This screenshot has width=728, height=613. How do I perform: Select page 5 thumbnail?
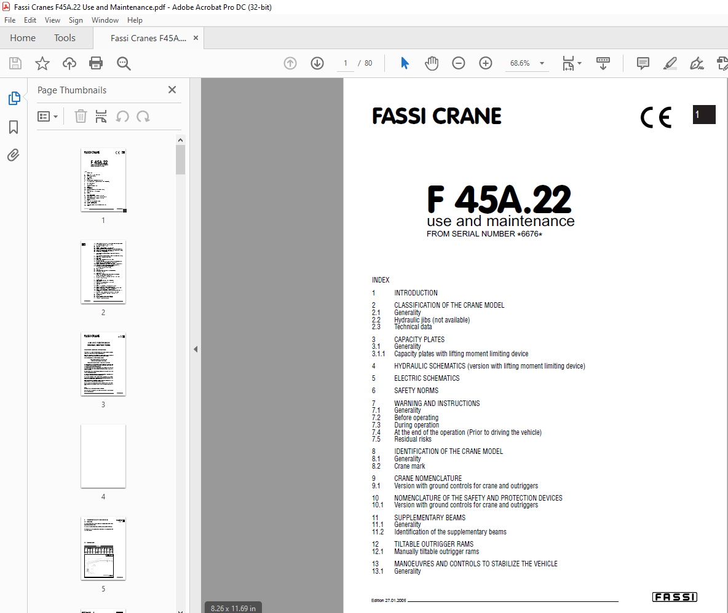103,548
